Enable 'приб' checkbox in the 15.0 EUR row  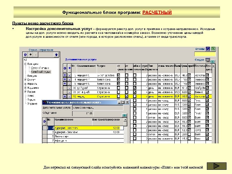point(189,139)
